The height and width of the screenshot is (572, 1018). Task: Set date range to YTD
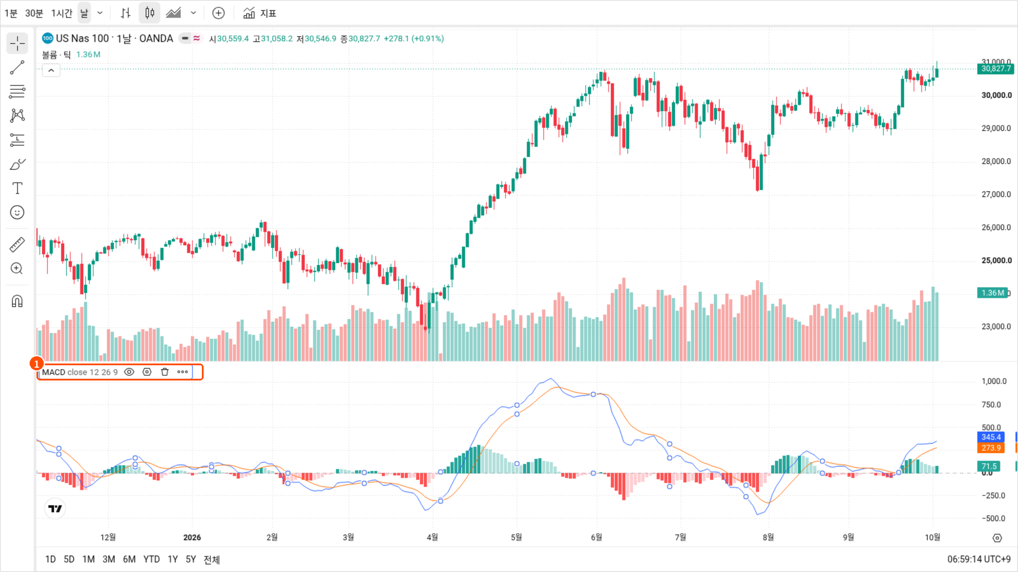click(152, 560)
